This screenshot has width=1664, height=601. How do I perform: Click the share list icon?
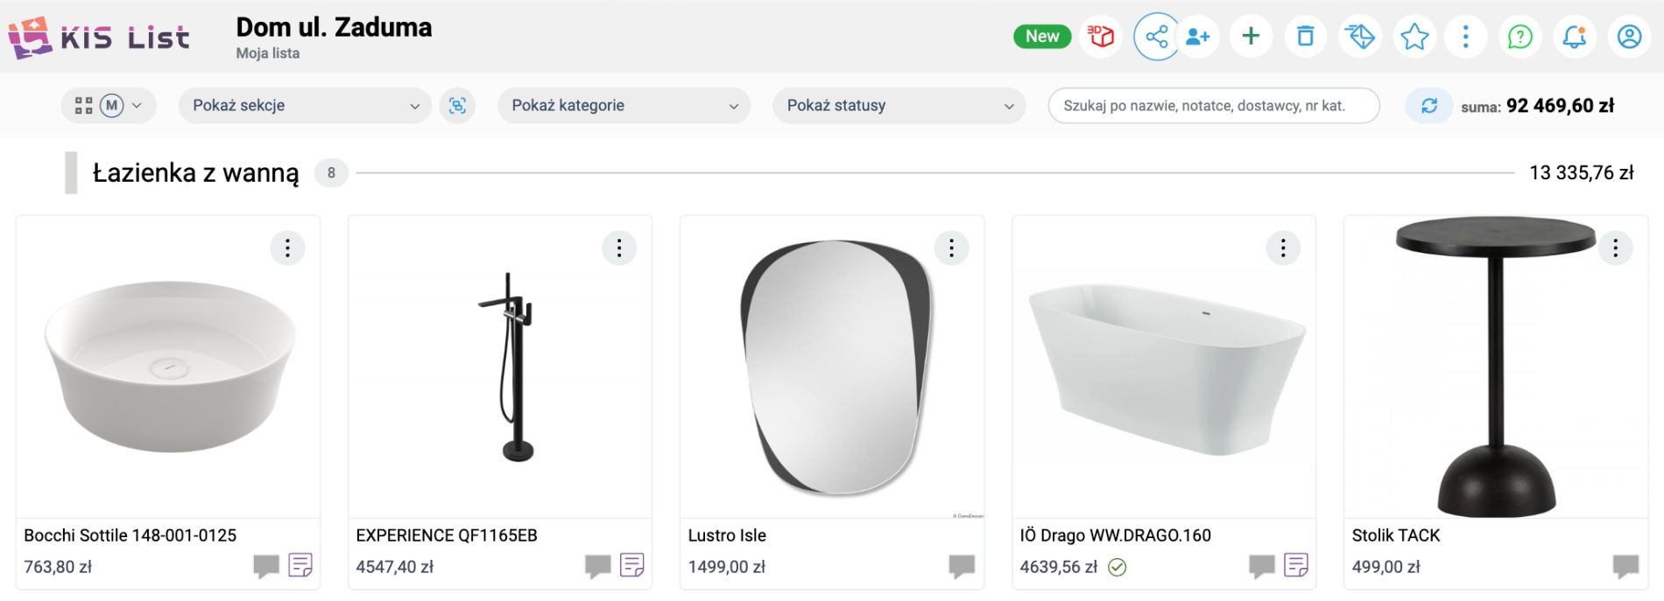pos(1156,36)
